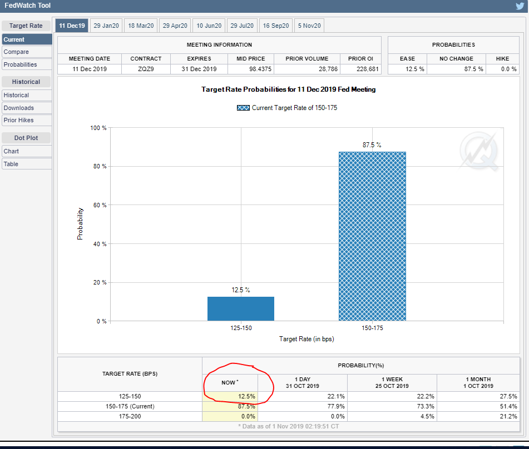Click the 125-150 target rate row label
529x449 pixels.
(130, 396)
